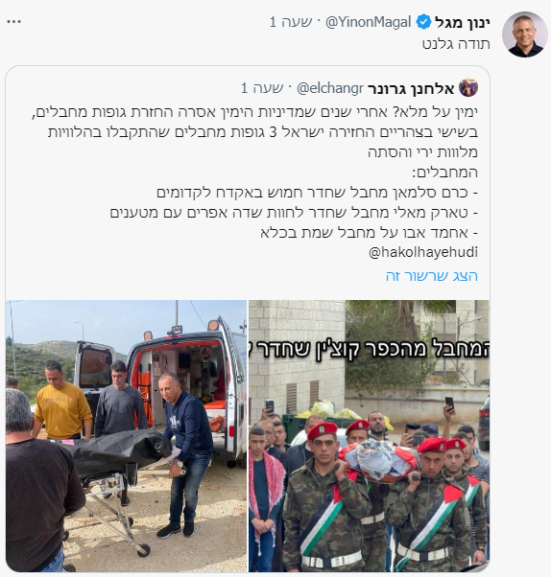This screenshot has width=551, height=577.
Task: Click the line mentioning כרם סלמאן
Action: [318, 193]
